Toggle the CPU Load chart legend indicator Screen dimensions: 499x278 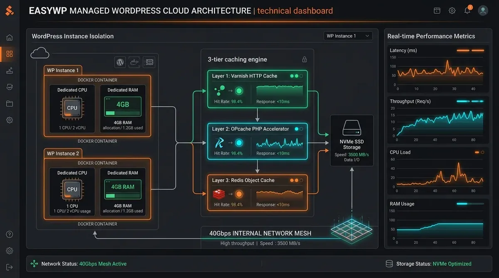click(479, 152)
